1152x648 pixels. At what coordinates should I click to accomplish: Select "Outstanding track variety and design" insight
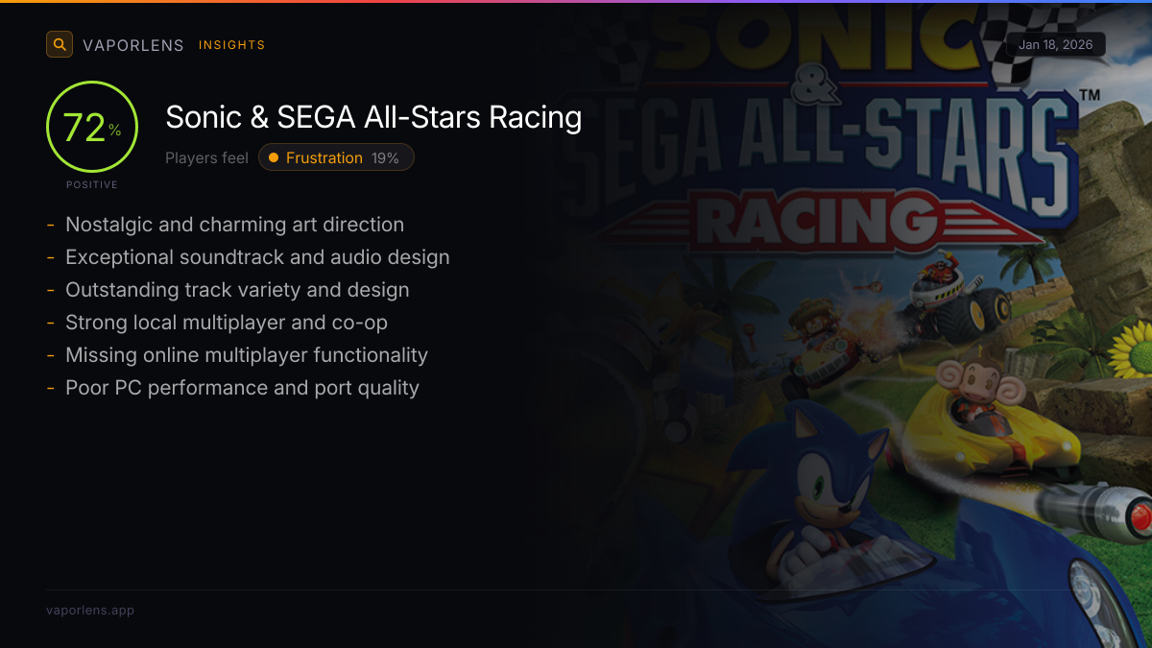point(237,290)
